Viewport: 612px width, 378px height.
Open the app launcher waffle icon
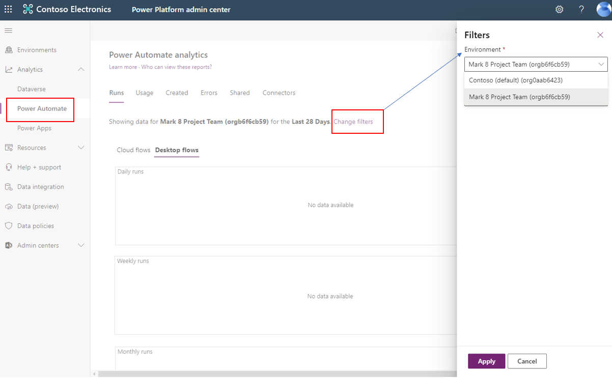click(8, 9)
